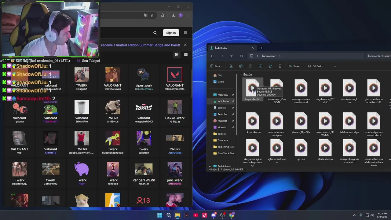Open the Yeni dropdown in Explorer
Screen dimensions: 391x220
pyautogui.click(x=216, y=66)
